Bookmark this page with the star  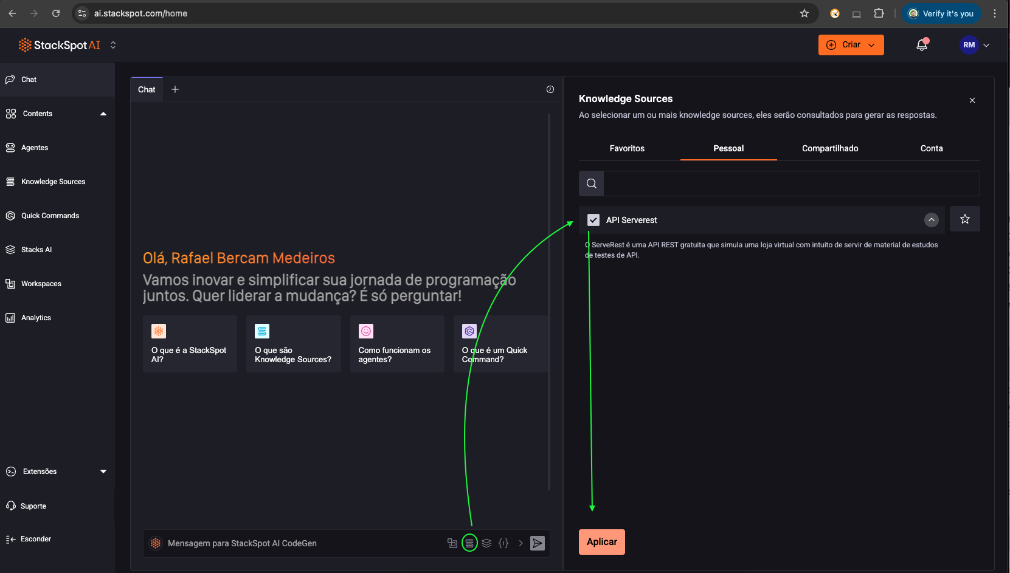804,13
